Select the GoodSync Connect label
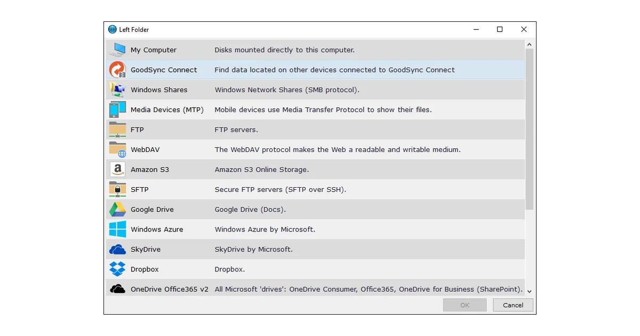The image size is (640, 336). [164, 70]
